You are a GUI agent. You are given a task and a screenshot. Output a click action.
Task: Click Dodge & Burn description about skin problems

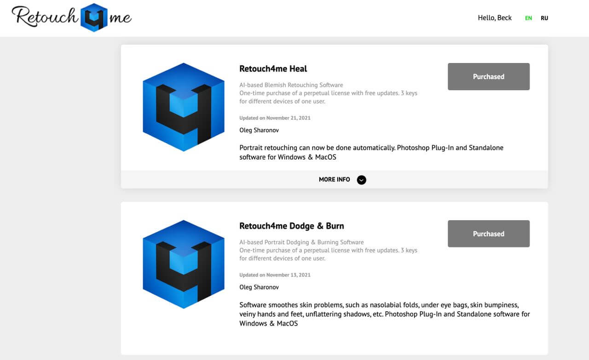[385, 314]
